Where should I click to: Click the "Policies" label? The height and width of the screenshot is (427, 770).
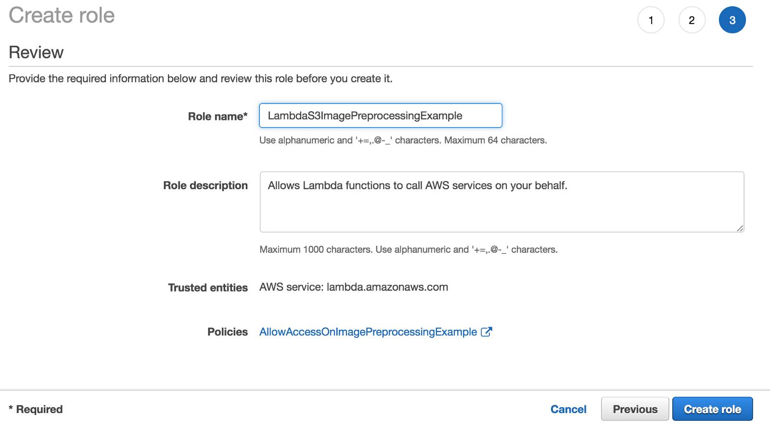(x=228, y=332)
